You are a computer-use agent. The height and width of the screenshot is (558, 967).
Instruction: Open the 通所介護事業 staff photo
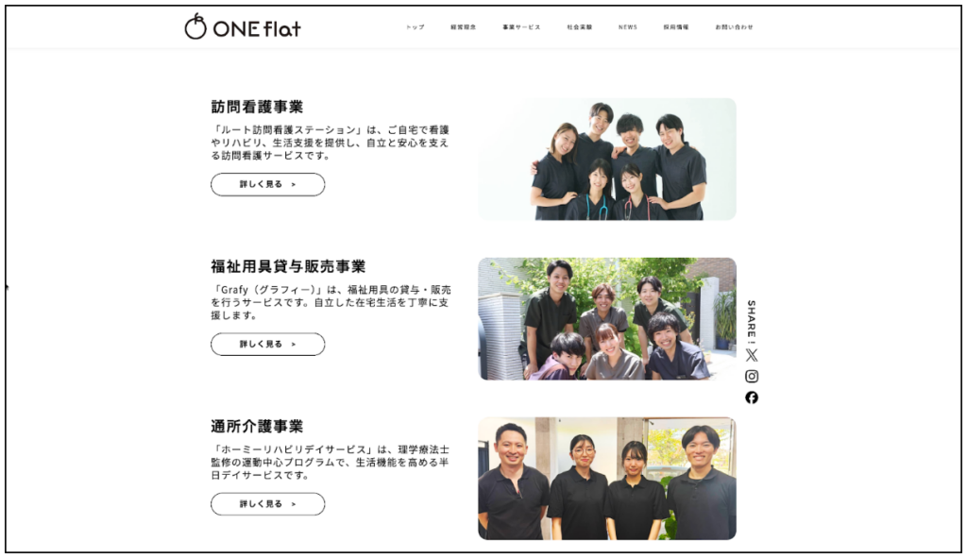[606, 478]
